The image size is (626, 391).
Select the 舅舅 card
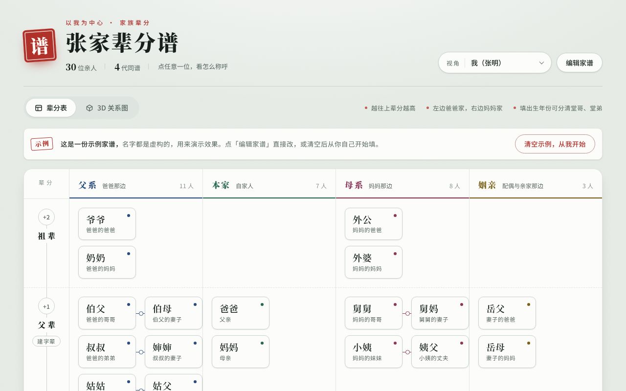coord(374,313)
